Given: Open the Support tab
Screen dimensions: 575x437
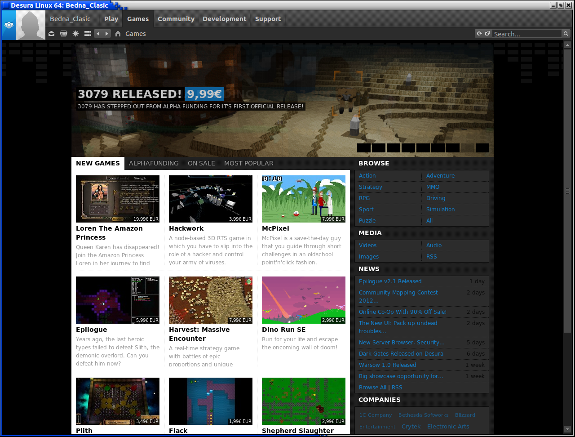Looking at the screenshot, I should click(x=268, y=19).
